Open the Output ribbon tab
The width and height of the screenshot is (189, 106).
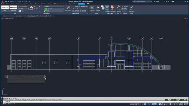point(43,4)
